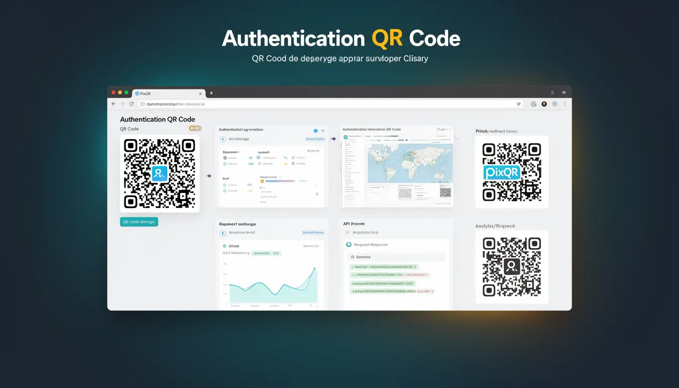Click the world map in the dashboard card

(410, 163)
